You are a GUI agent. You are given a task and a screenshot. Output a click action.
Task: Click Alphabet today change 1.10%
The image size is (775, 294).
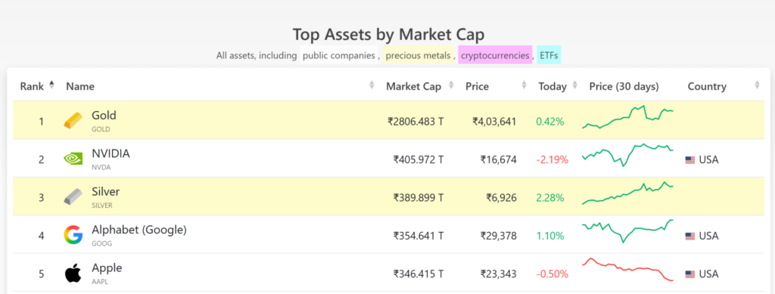tap(549, 236)
